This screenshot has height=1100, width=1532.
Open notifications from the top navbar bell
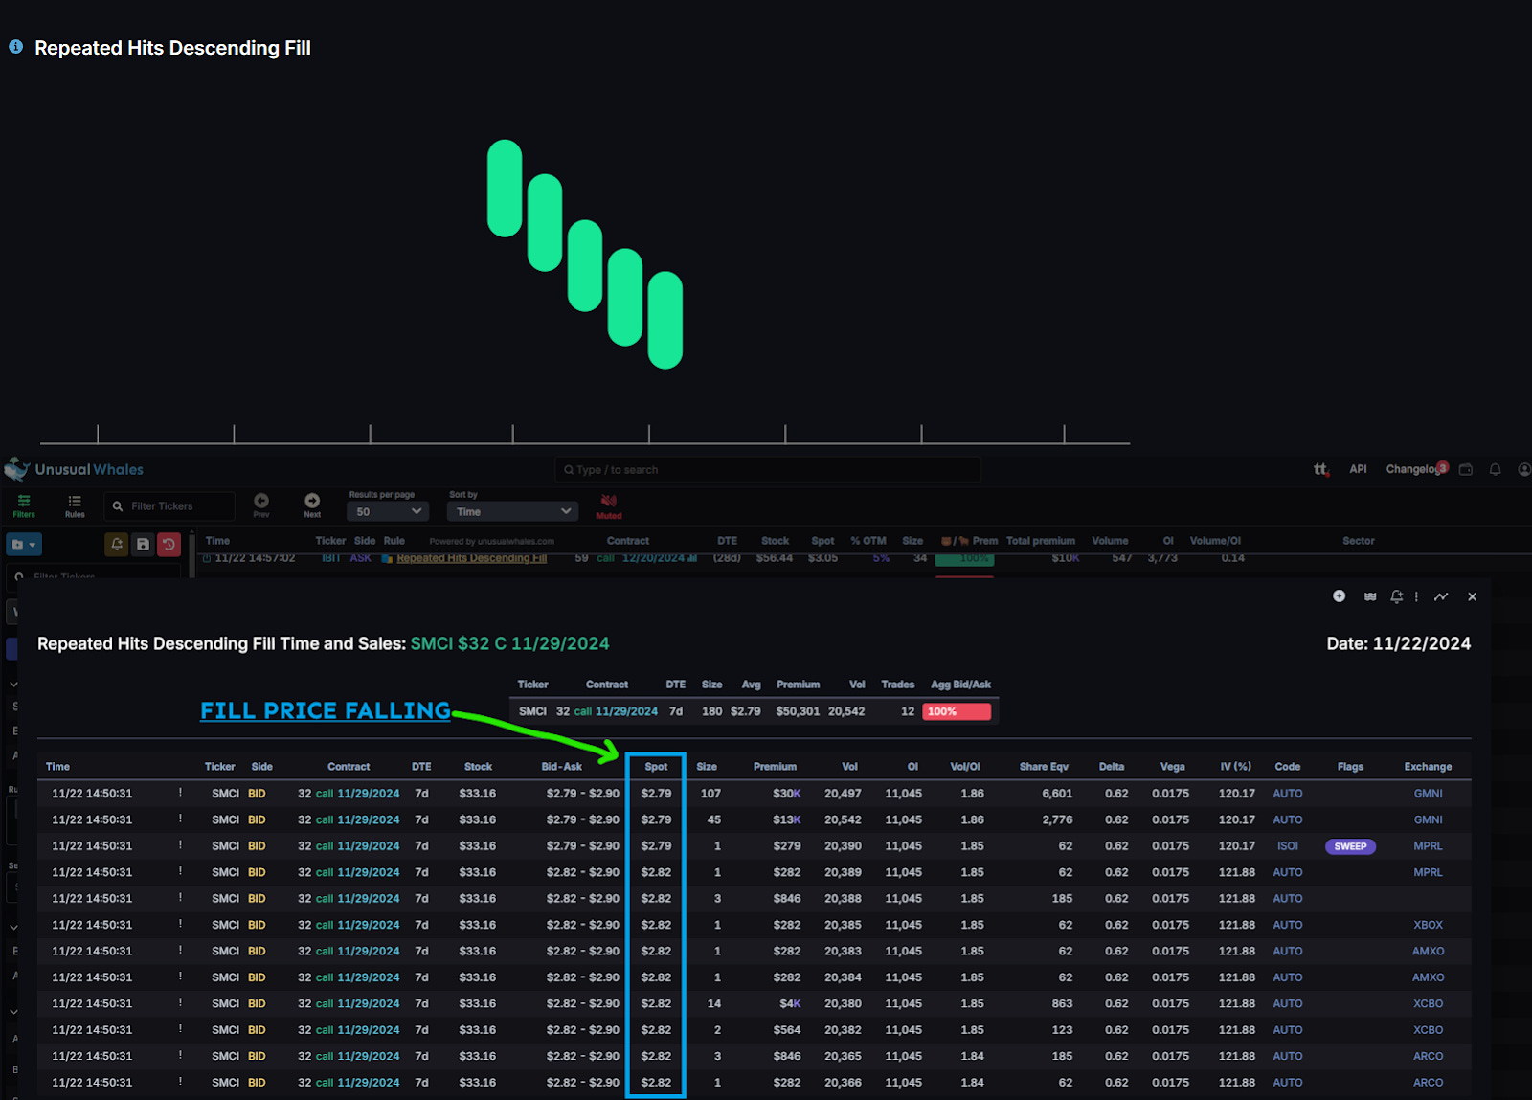pyautogui.click(x=1495, y=469)
